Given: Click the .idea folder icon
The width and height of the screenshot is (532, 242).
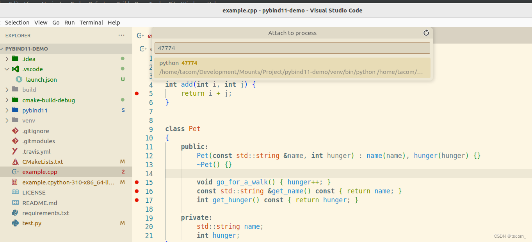Looking at the screenshot, I should pyautogui.click(x=15, y=59).
